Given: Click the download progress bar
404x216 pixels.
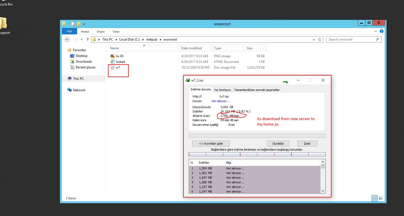Looking at the screenshot, I should (x=257, y=136).
